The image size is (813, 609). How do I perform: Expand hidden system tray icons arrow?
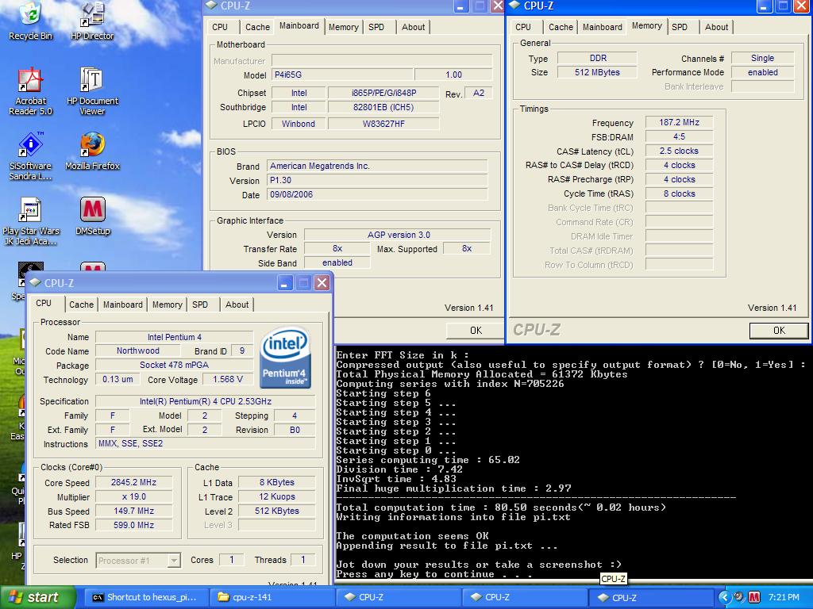(x=724, y=597)
